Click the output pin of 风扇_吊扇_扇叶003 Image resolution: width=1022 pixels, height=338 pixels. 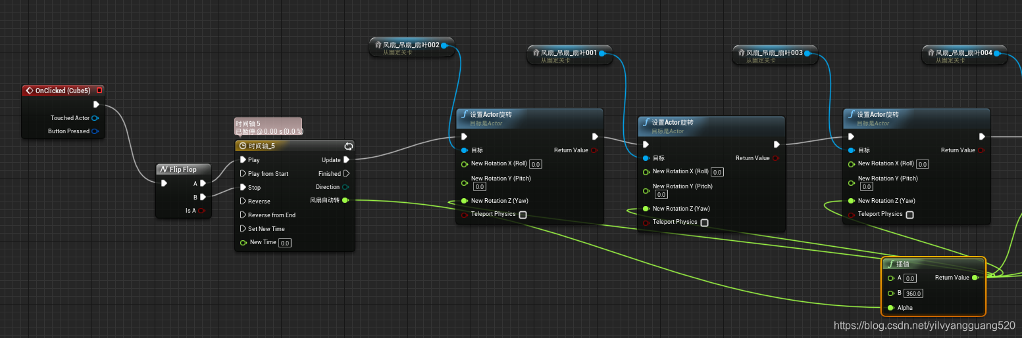(807, 53)
